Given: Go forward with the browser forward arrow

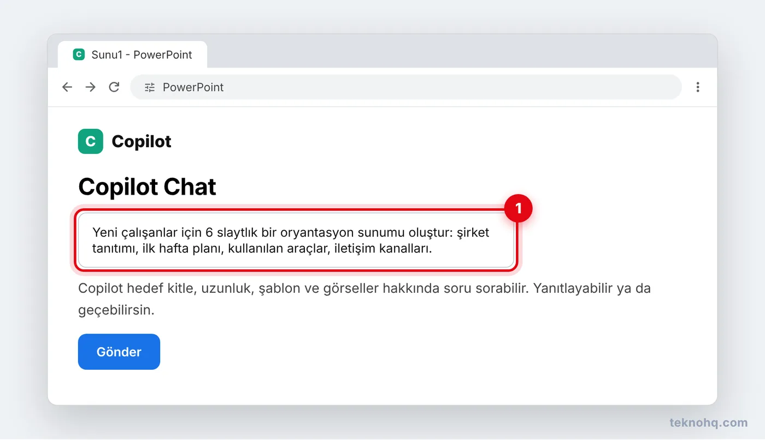Looking at the screenshot, I should [91, 87].
